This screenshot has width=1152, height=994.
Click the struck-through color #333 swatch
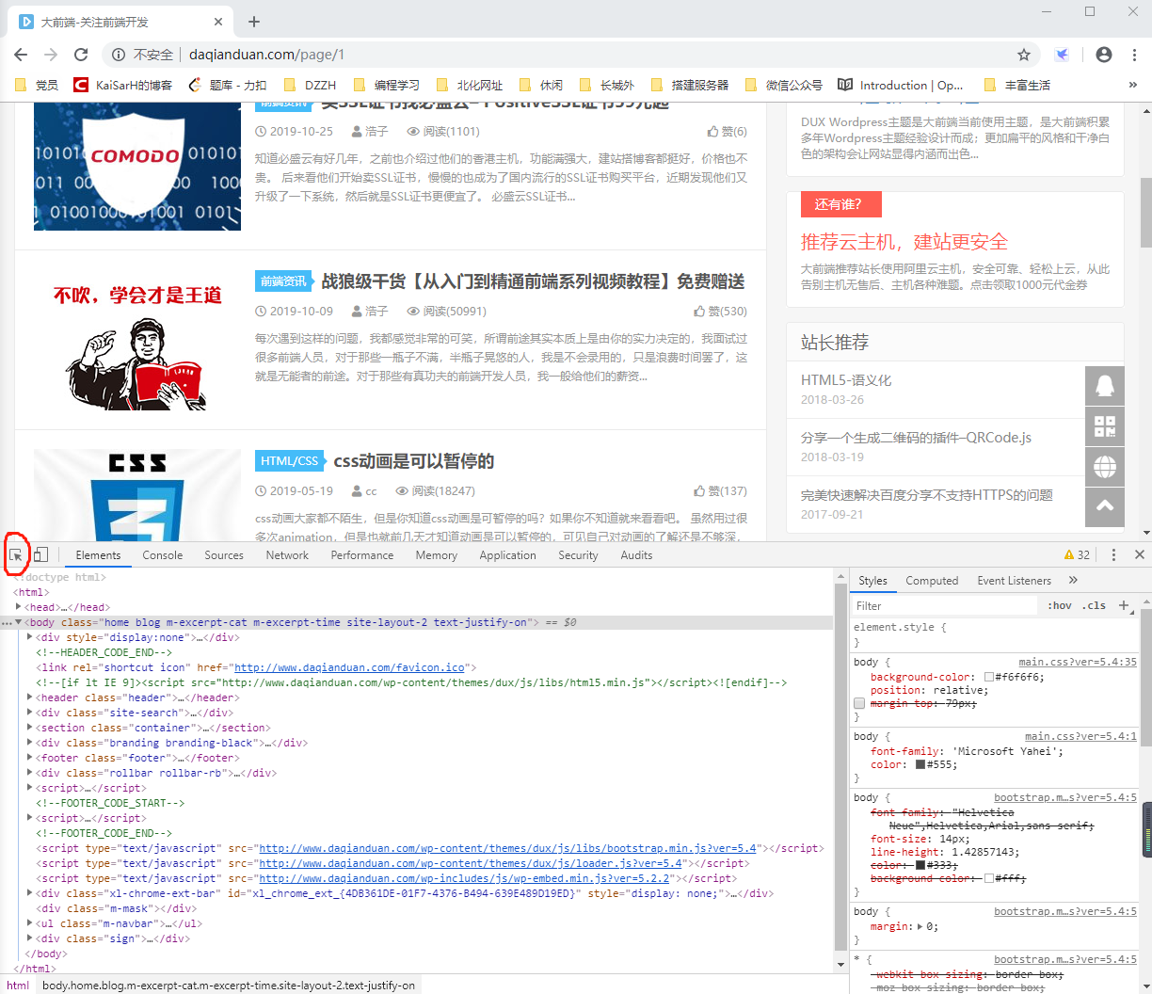[920, 865]
